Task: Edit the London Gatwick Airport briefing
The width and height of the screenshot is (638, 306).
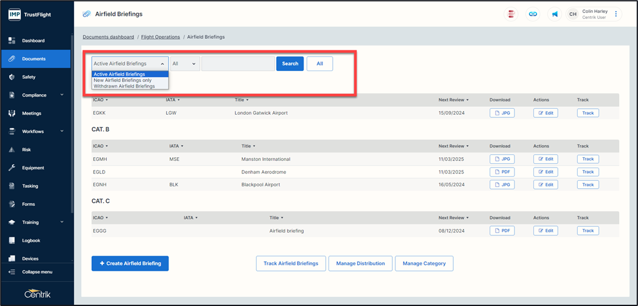Action: [545, 113]
